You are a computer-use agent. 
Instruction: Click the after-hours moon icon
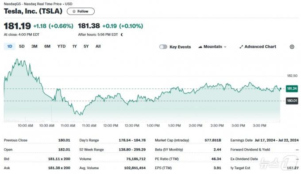click(122, 35)
